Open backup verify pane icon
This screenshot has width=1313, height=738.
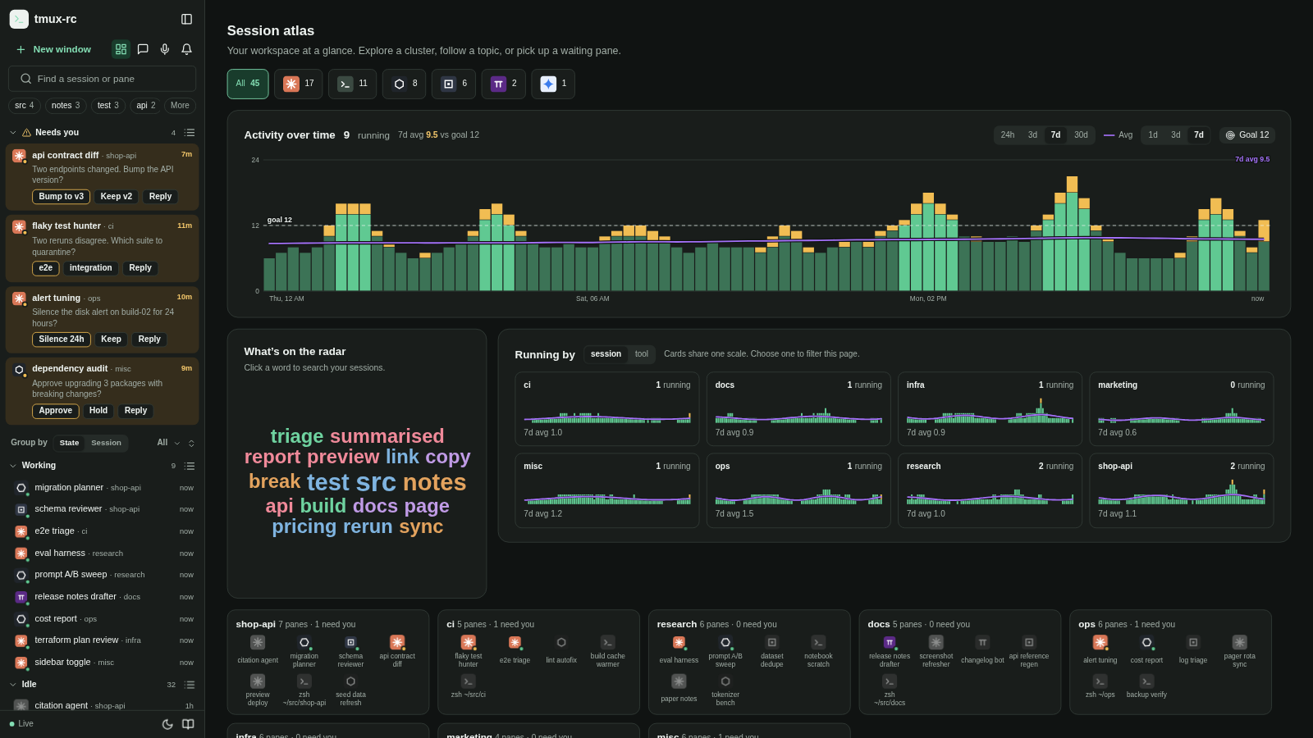pyautogui.click(x=1146, y=681)
